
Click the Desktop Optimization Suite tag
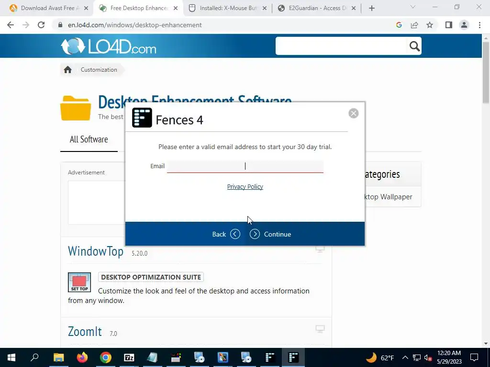(151, 277)
